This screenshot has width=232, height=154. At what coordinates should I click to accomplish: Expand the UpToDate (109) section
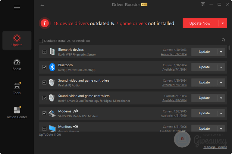coord(50,135)
